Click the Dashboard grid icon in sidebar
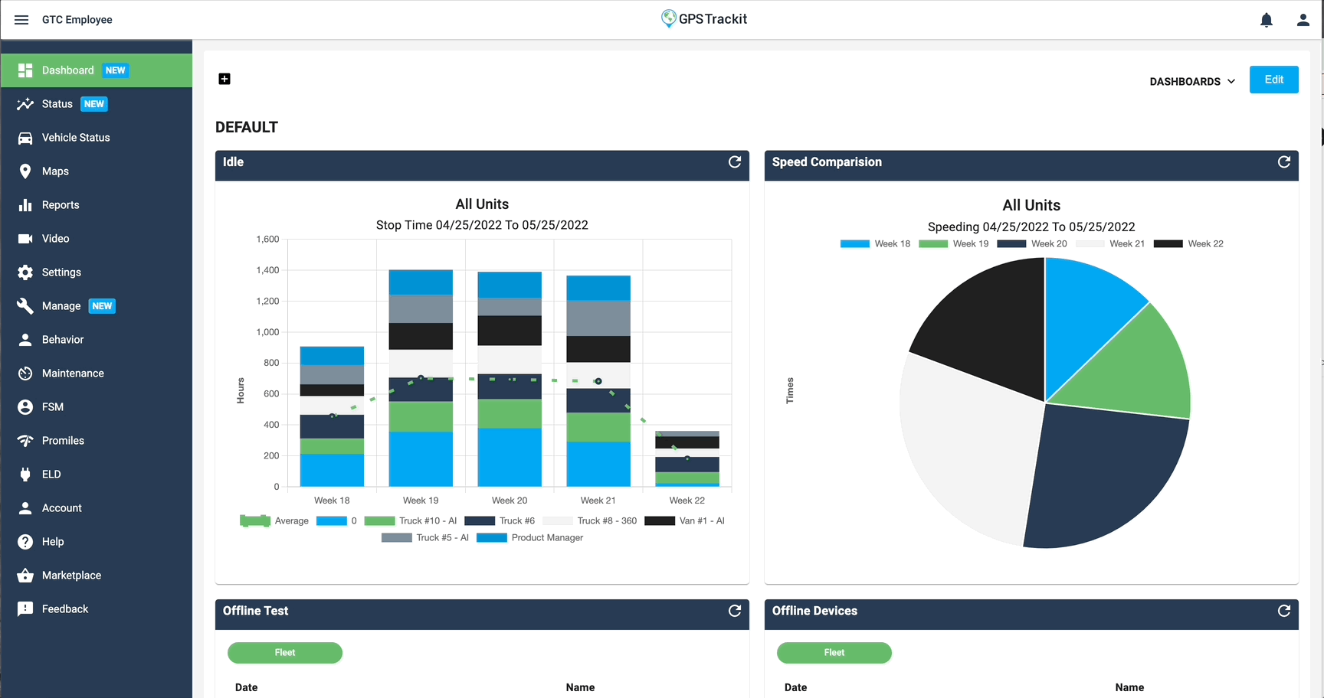The image size is (1324, 698). click(x=25, y=70)
